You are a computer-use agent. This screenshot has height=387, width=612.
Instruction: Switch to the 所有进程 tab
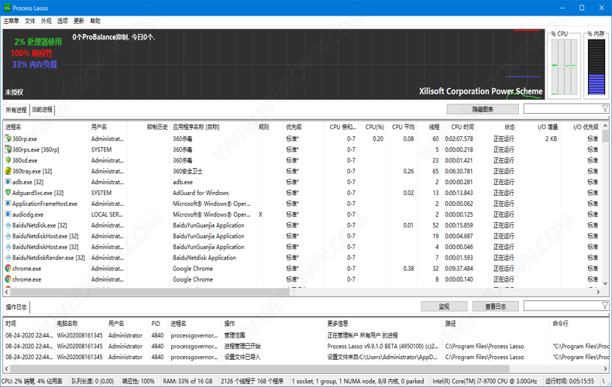16,110
